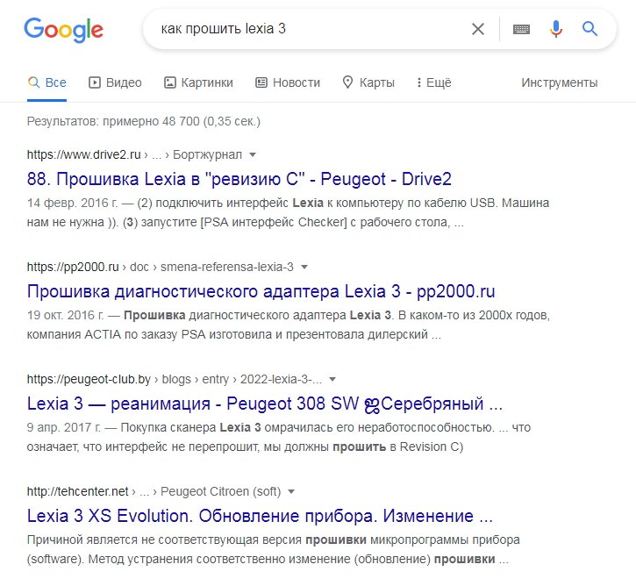636x586 pixels.
Task: Clear the search query with X
Action: [478, 29]
